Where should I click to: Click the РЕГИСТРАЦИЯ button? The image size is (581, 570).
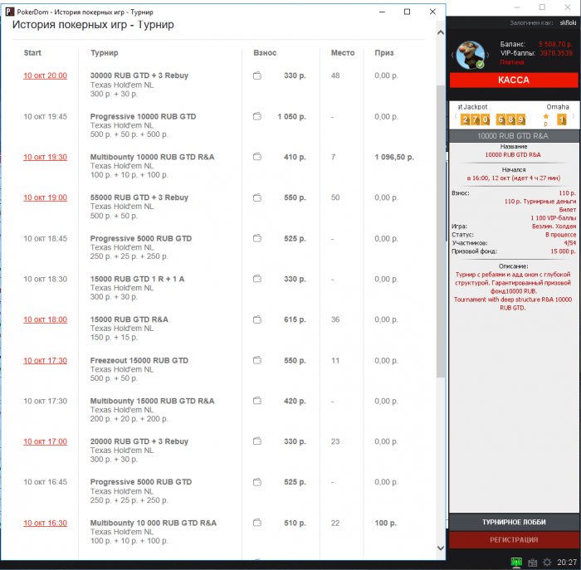click(514, 540)
